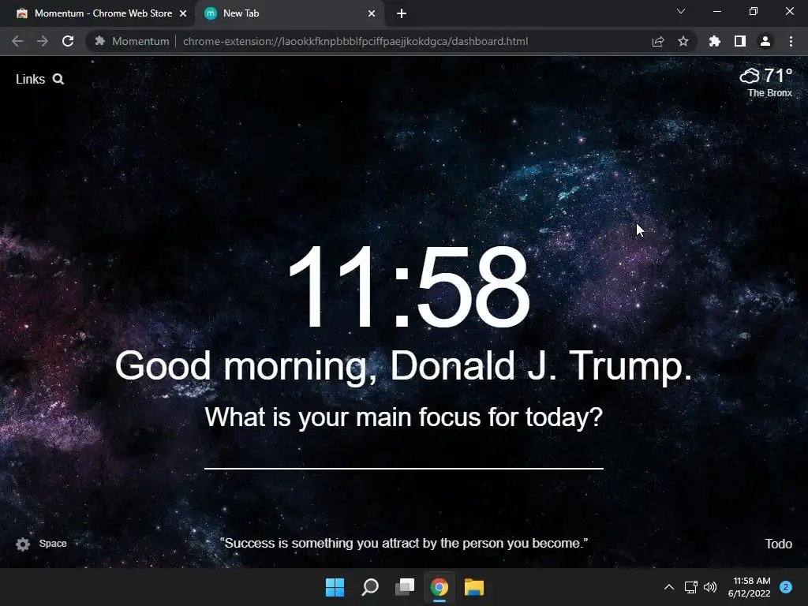This screenshot has height=606, width=808.
Task: Open the taskbar clock and calendar
Action: coord(750,587)
